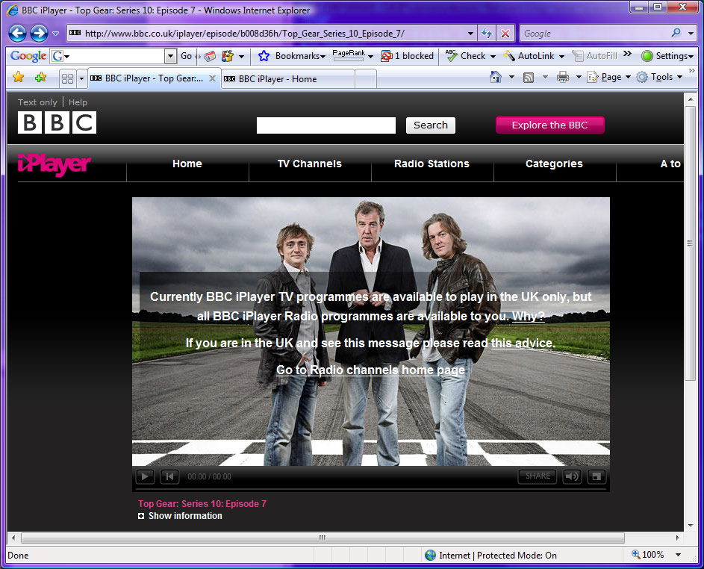Click the Print icon

coord(563,77)
